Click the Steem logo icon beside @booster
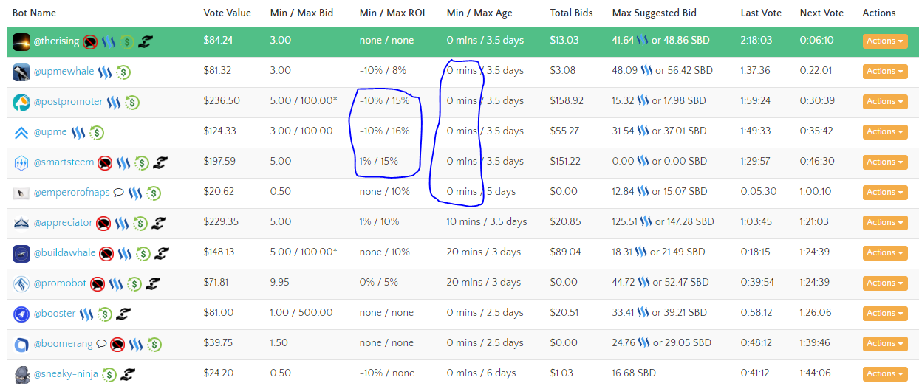Screen dimensions: 919x389 point(86,314)
